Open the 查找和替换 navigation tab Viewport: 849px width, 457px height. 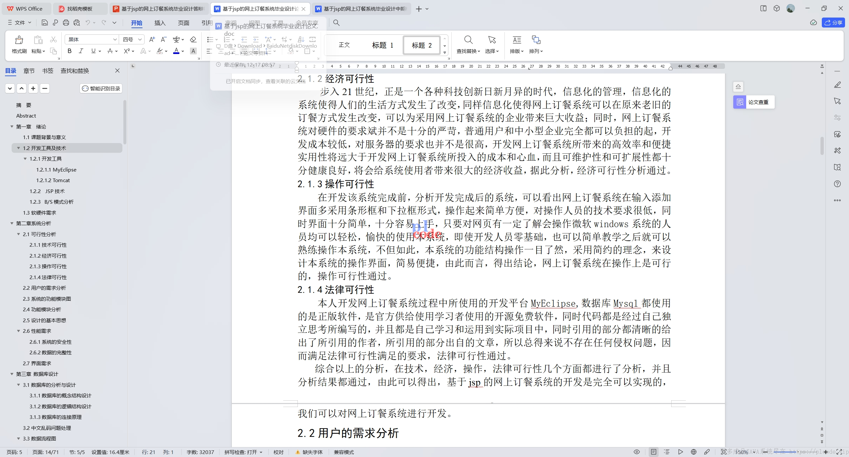tap(75, 71)
